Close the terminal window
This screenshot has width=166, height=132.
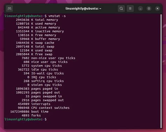pos(157,9)
